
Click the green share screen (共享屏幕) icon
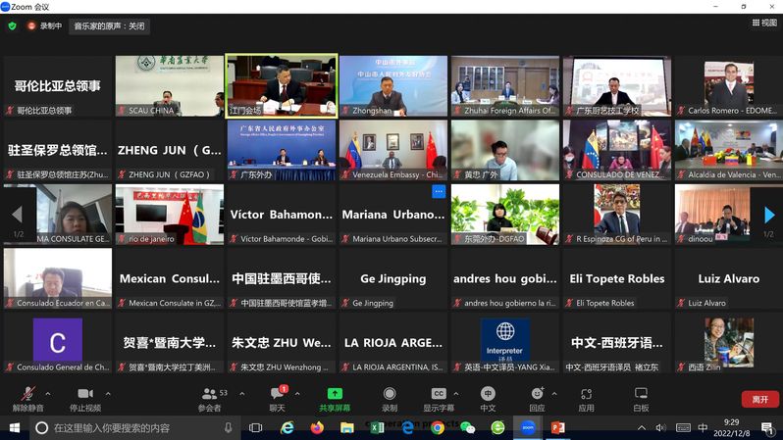tap(335, 394)
